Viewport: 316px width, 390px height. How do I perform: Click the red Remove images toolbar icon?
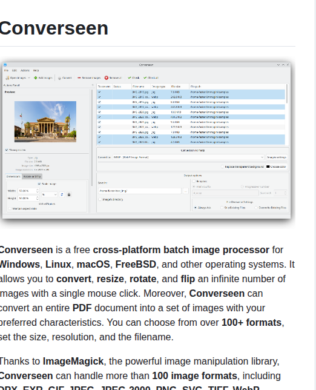pos(79,78)
